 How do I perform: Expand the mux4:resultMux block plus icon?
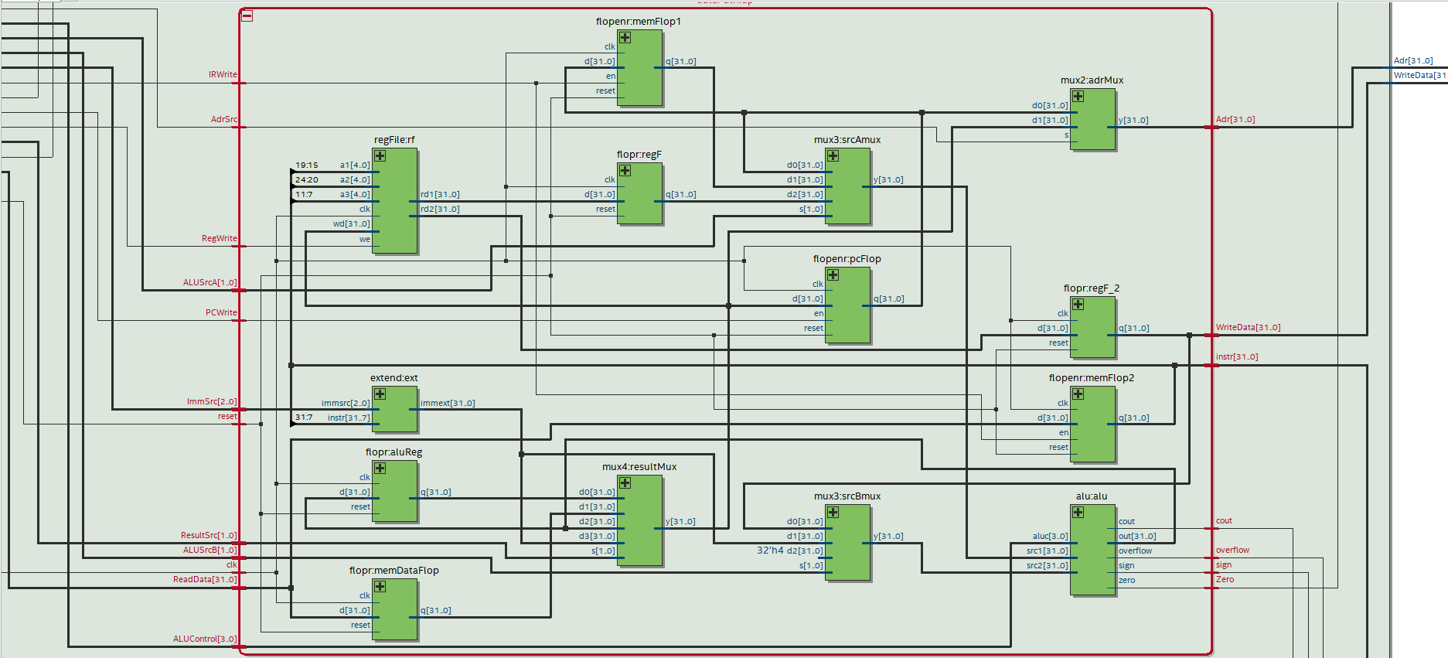(x=625, y=483)
